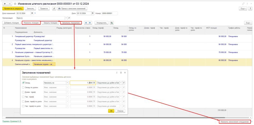Click the Провести button
Image resolution: width=254 pixels, height=125 pixels.
point(44,9)
